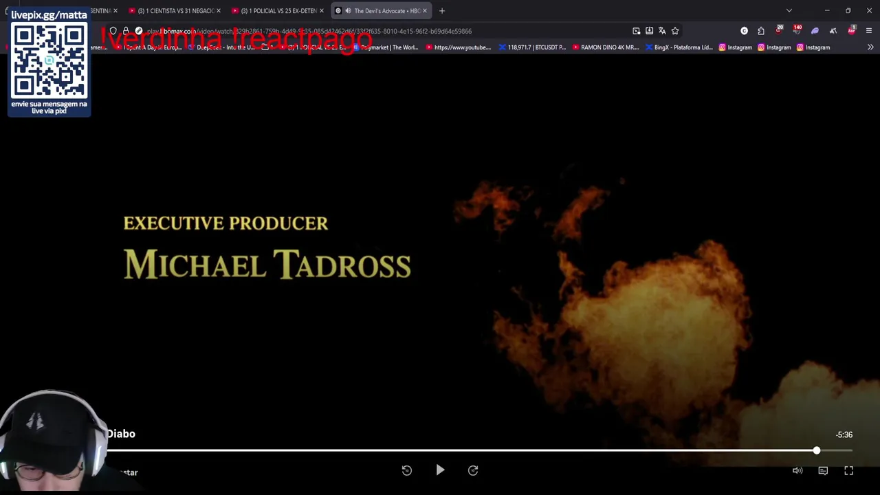Viewport: 880px width, 495px height.
Task: Click the -5:36 remaining time label
Action: [x=844, y=434]
